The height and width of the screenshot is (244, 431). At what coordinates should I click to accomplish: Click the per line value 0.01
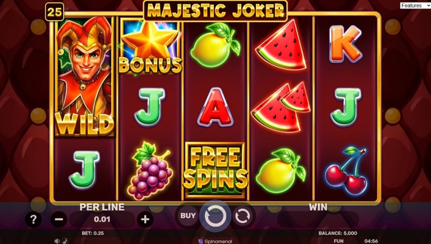(102, 219)
